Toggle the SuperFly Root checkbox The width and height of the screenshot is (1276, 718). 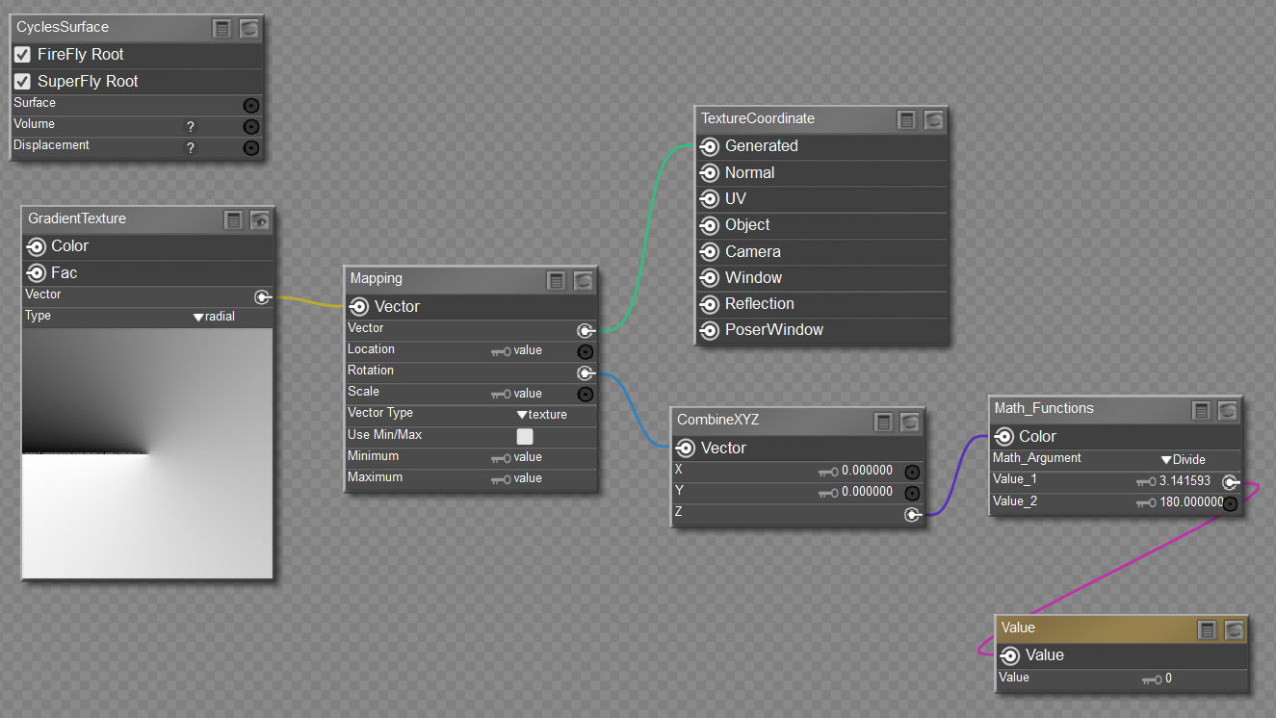(x=22, y=82)
